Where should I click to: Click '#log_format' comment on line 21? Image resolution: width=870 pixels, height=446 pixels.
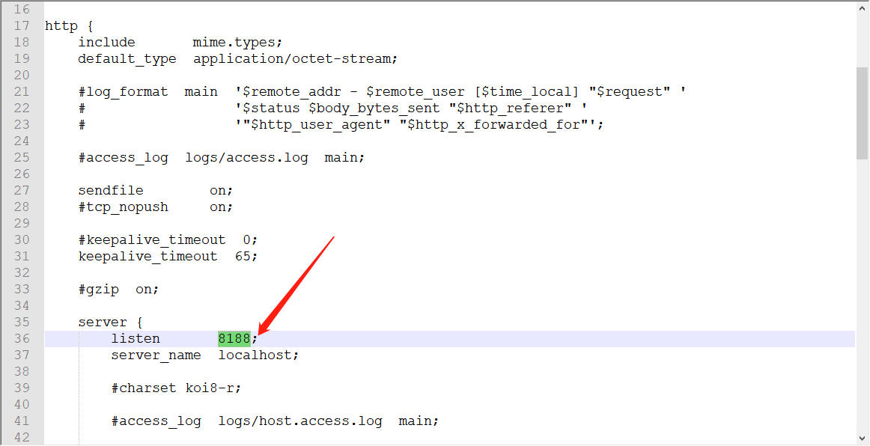123,92
